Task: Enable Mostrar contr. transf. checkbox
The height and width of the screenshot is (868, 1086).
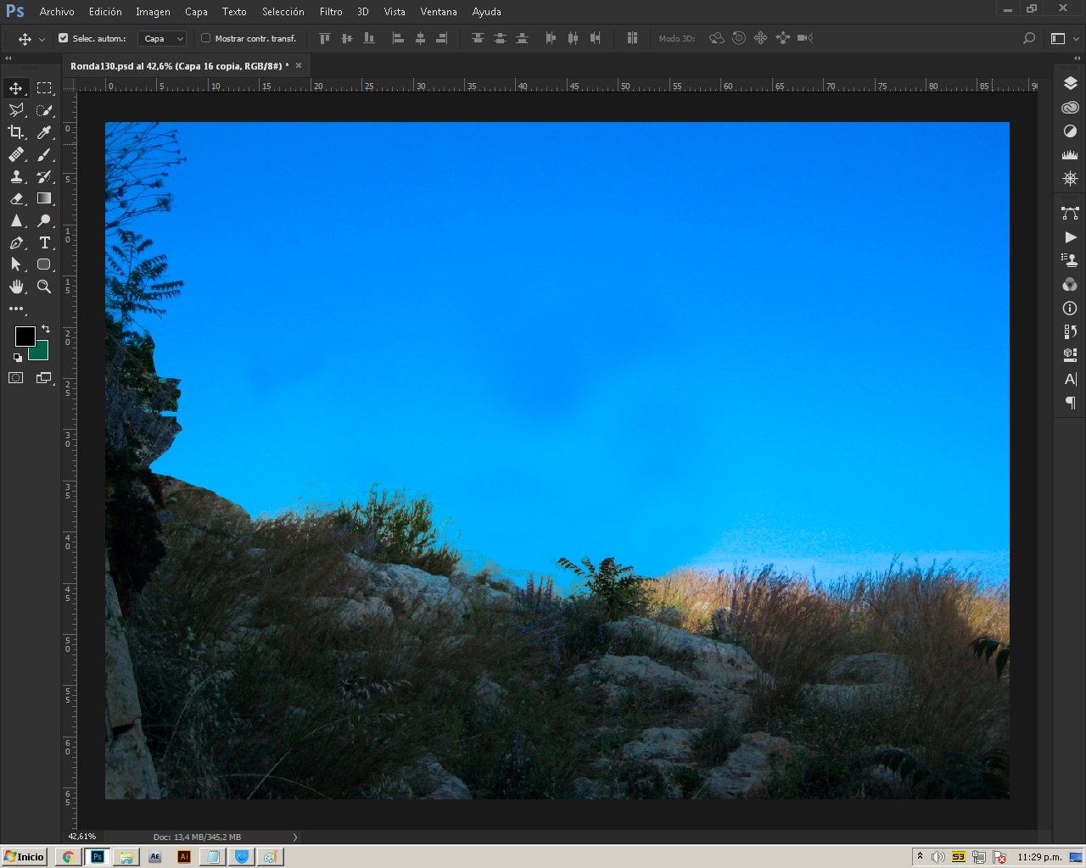Action: pyautogui.click(x=205, y=38)
